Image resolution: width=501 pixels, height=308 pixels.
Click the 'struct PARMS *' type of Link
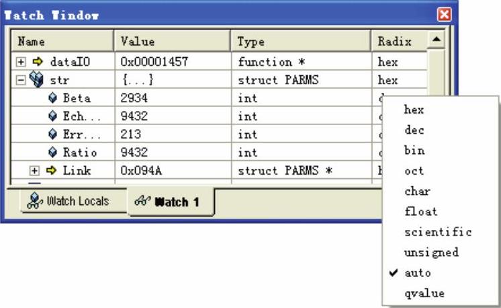[x=285, y=170]
